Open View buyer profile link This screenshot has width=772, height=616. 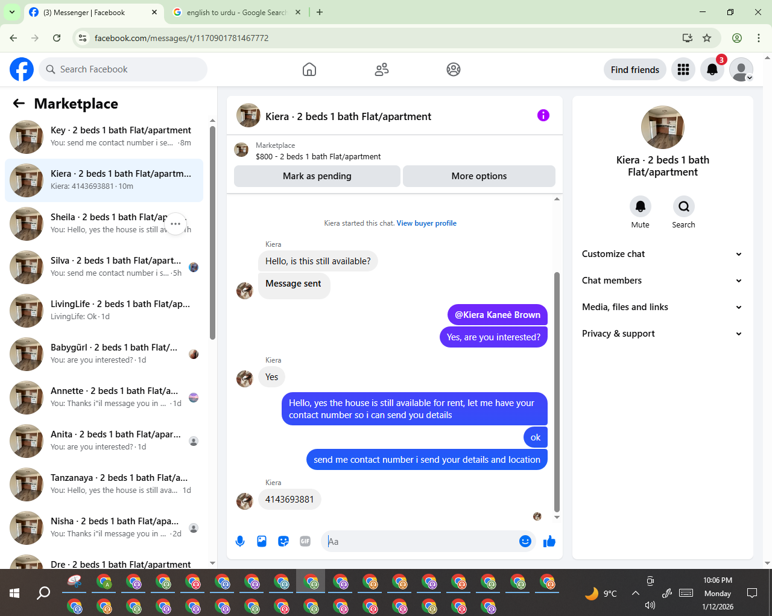tap(426, 223)
